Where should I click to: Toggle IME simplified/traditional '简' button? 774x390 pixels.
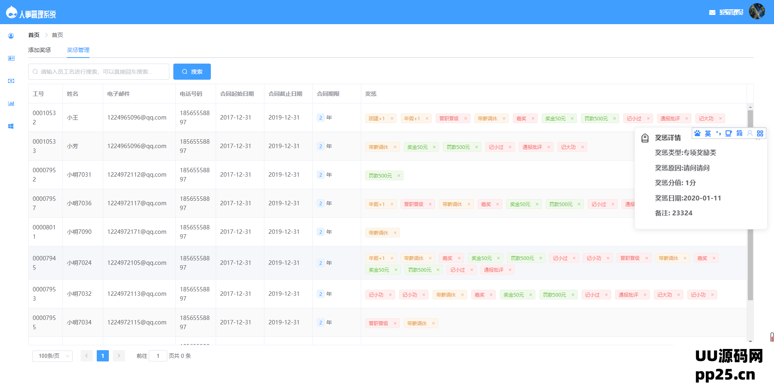pyautogui.click(x=739, y=133)
